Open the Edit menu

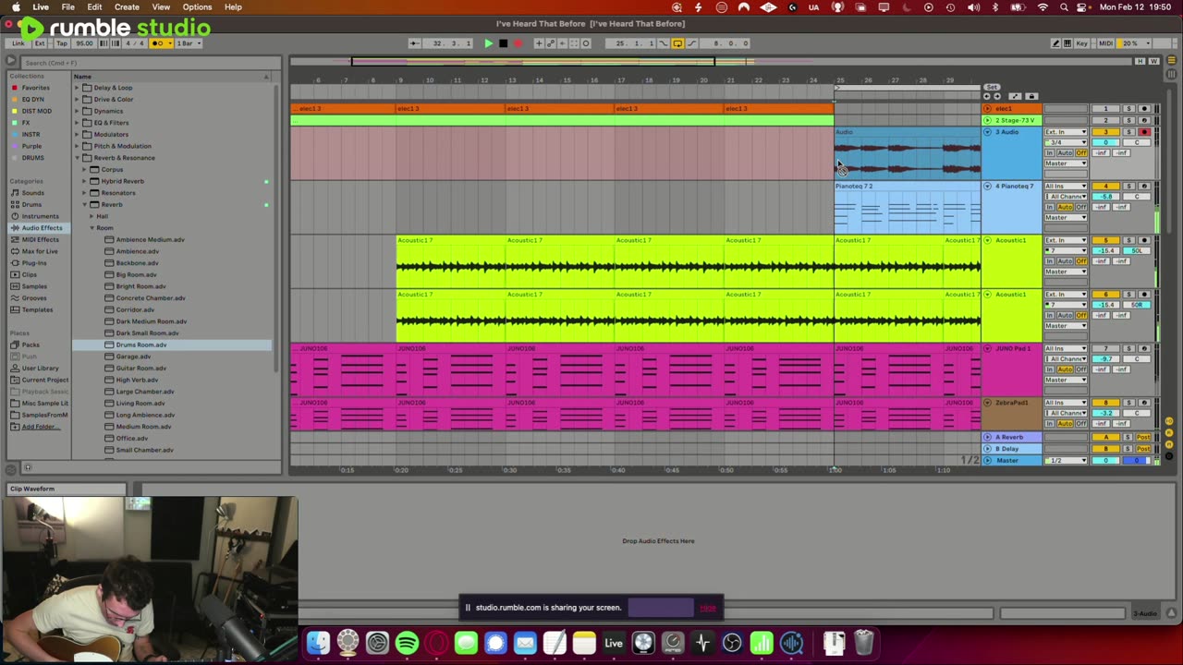click(x=94, y=7)
